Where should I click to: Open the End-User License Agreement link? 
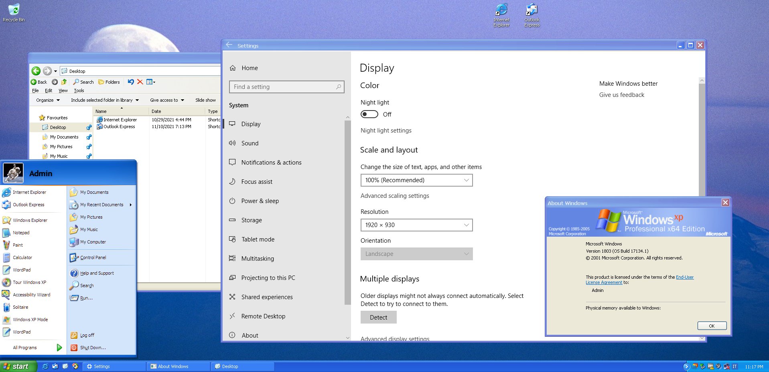pyautogui.click(x=639, y=280)
